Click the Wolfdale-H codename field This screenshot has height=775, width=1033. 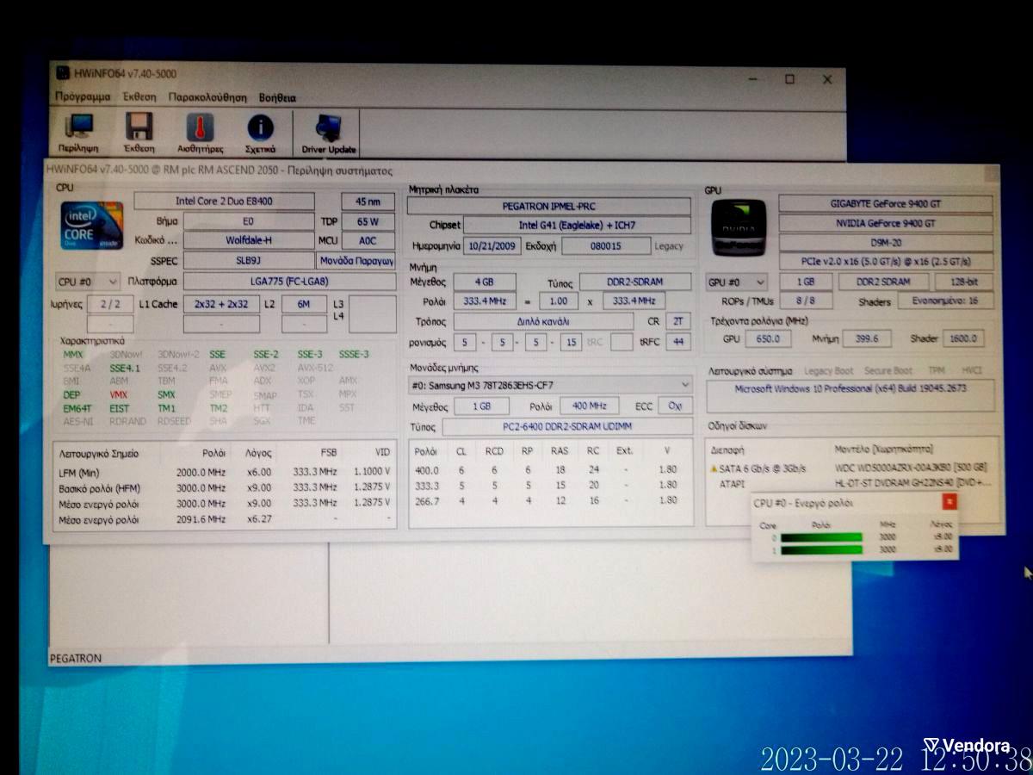(249, 241)
